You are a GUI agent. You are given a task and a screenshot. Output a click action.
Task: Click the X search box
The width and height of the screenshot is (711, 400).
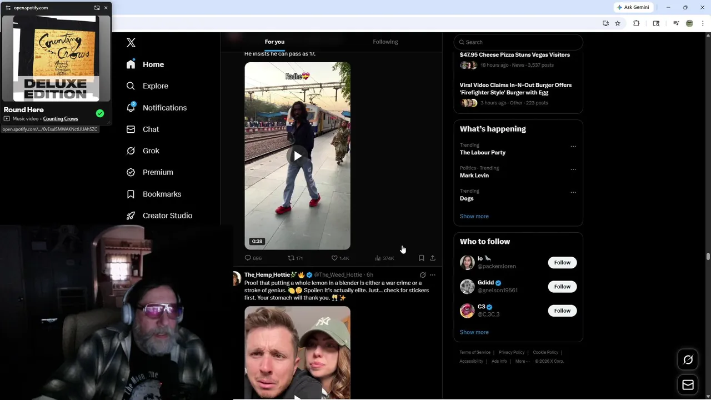point(518,42)
